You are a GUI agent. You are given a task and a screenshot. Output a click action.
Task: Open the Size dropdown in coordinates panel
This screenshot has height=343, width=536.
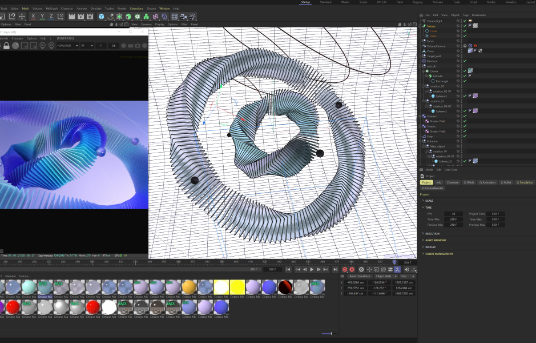click(x=408, y=276)
